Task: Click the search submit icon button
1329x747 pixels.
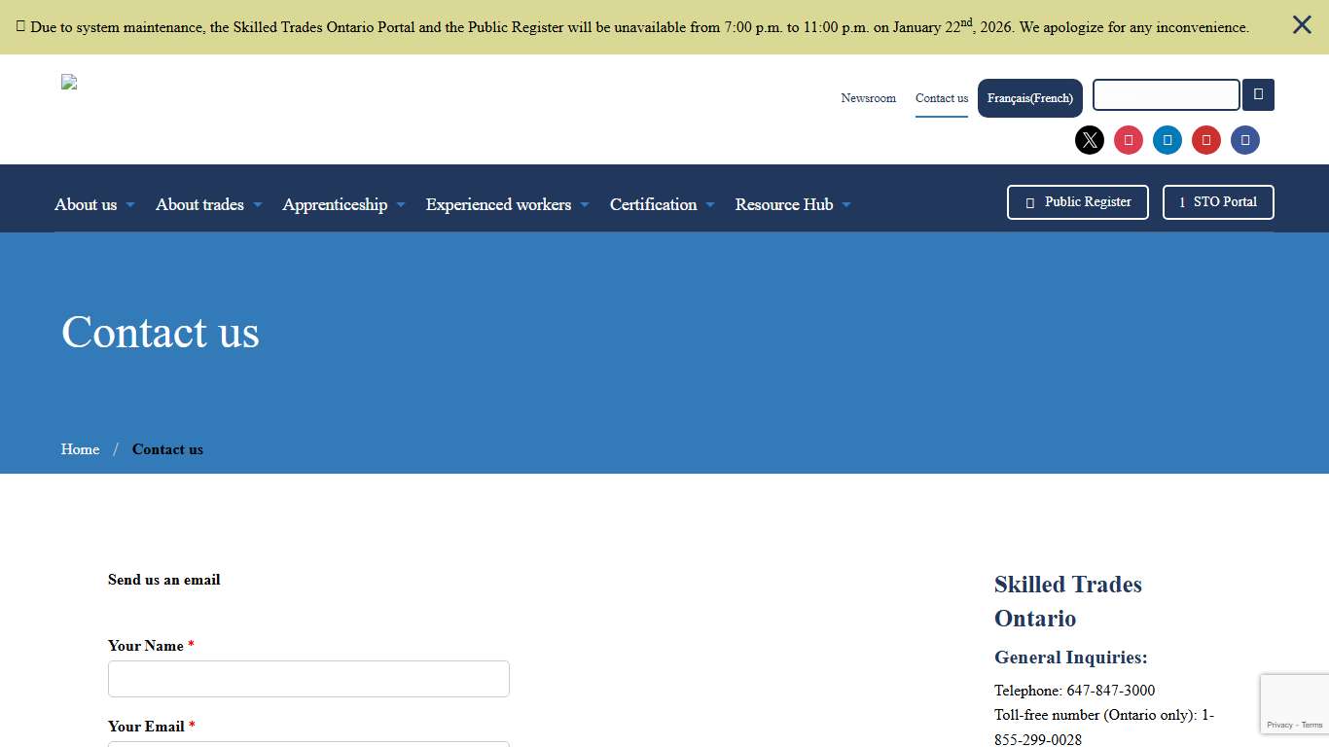Action: (1258, 95)
